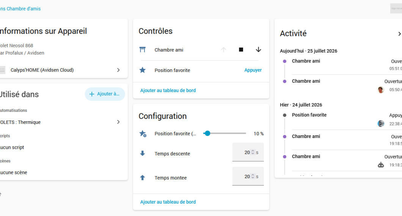This screenshot has height=216, width=402.
Task: Stop the Chambre ami shutter
Action: tap(241, 50)
